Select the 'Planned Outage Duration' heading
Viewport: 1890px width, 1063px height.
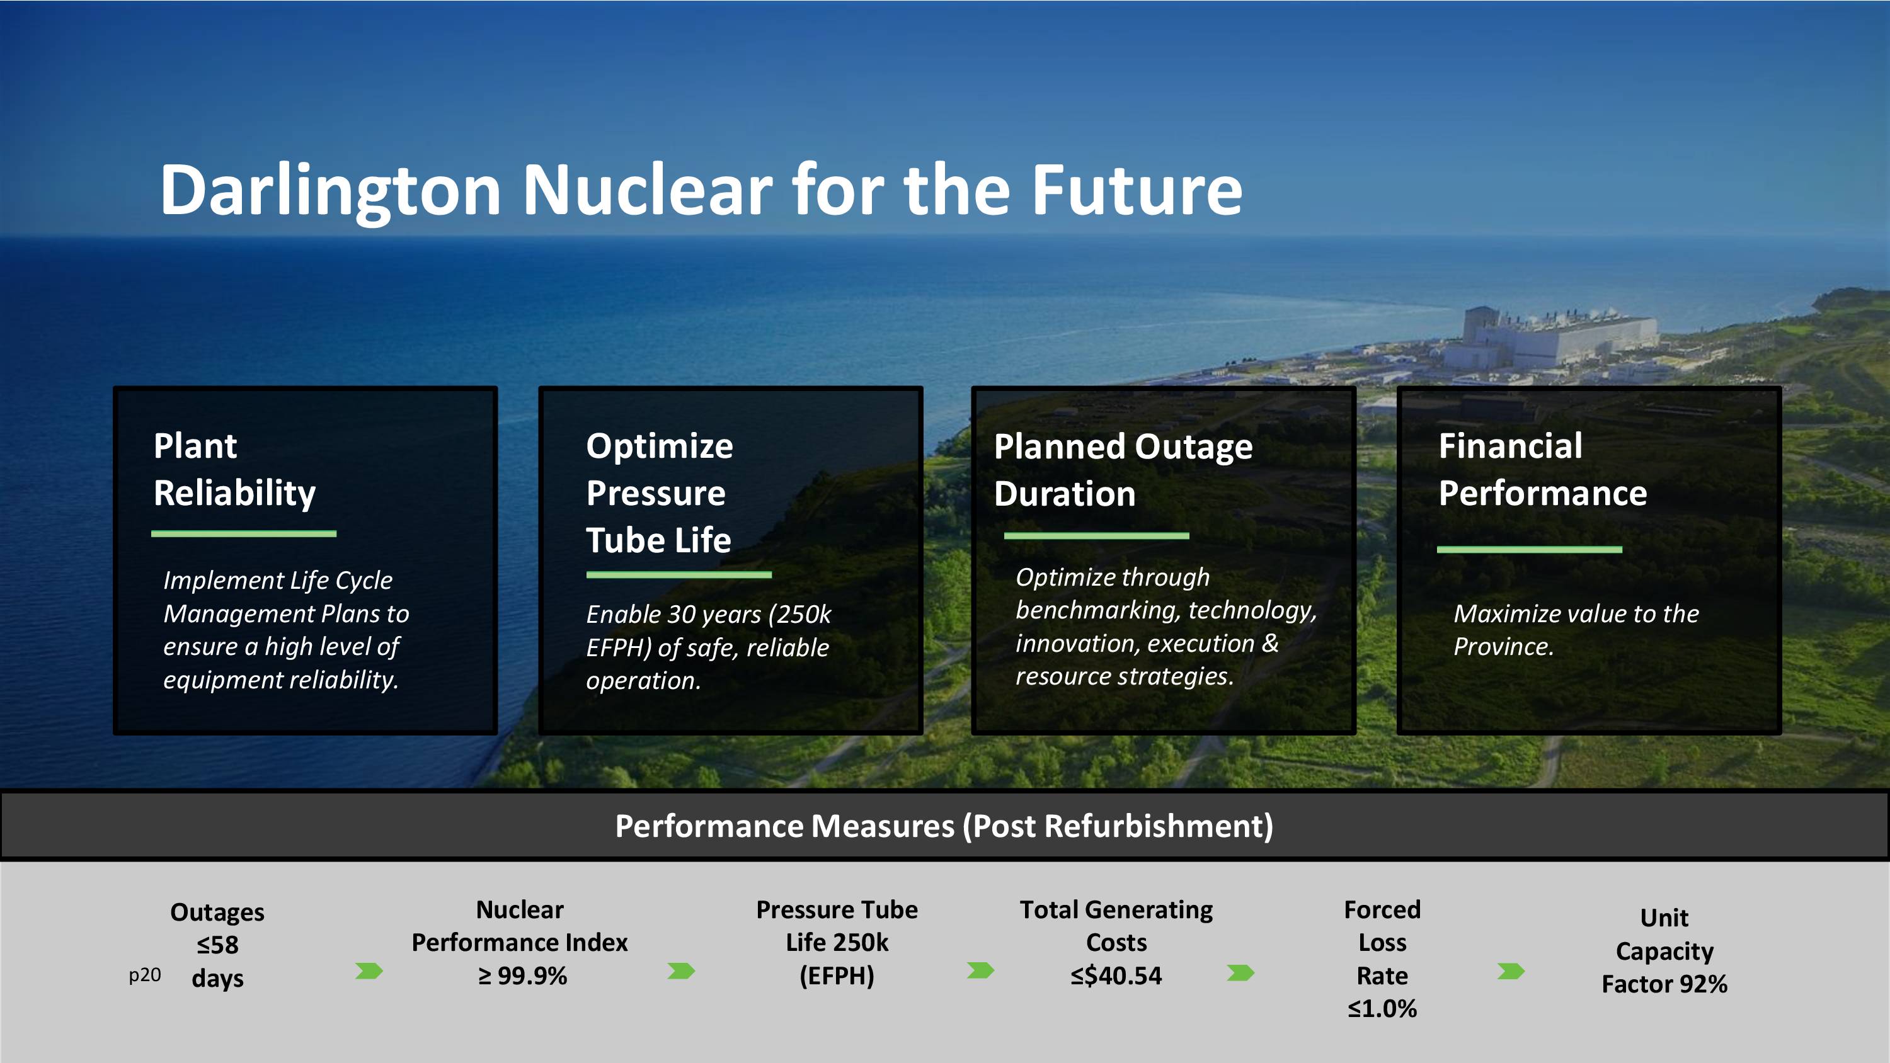point(1123,470)
